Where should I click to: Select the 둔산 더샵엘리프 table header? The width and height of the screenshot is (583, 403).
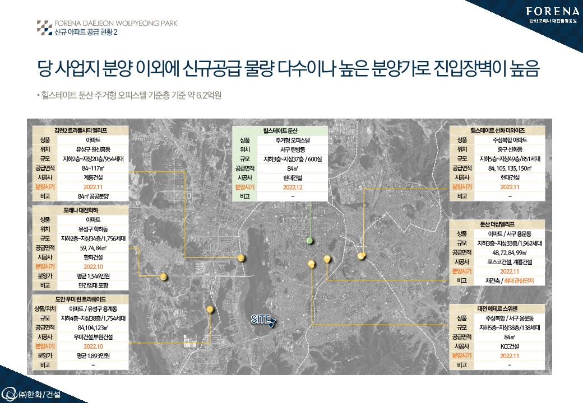497,224
